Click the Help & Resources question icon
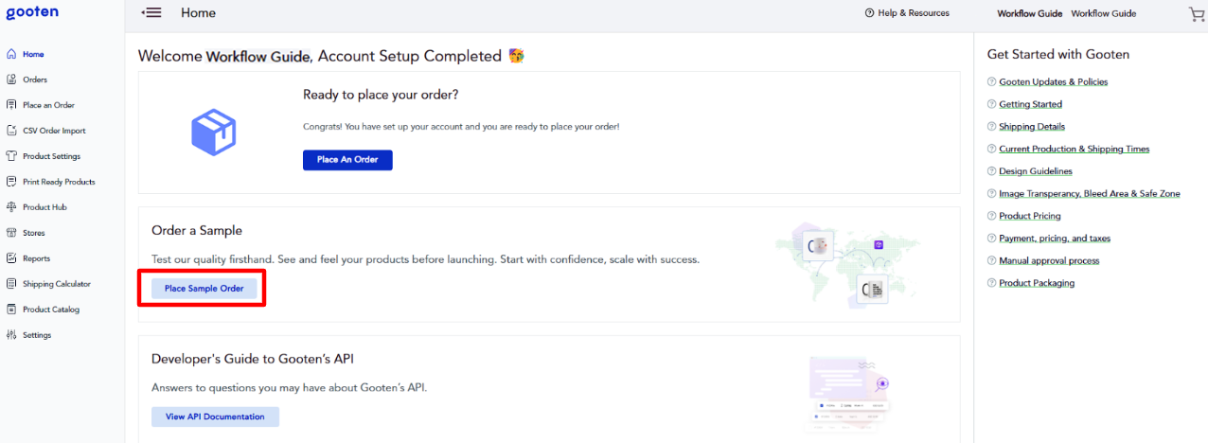 click(x=870, y=13)
